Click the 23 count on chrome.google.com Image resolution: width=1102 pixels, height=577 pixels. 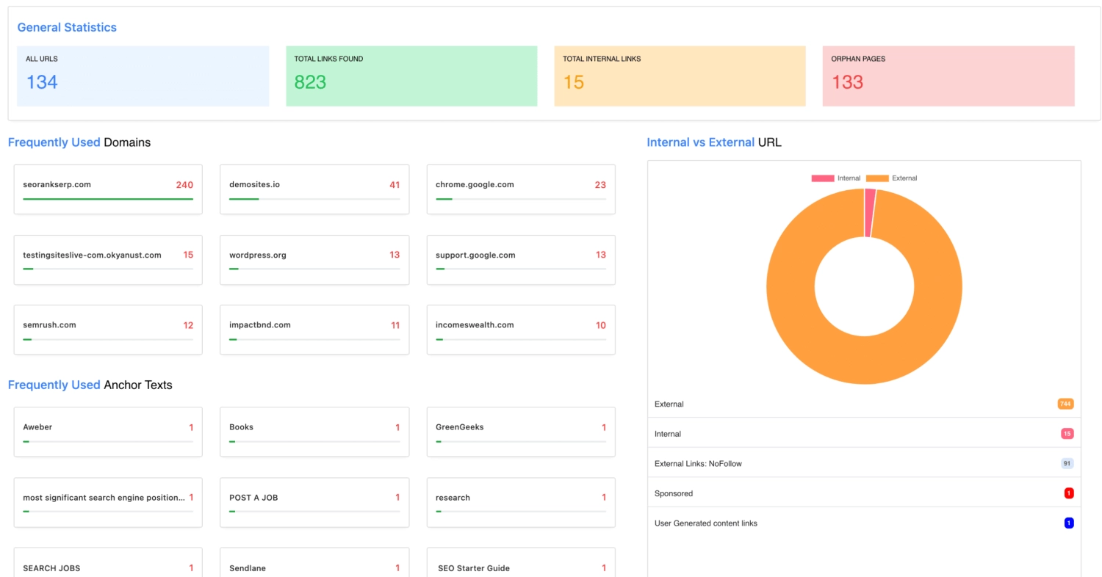pyautogui.click(x=601, y=185)
